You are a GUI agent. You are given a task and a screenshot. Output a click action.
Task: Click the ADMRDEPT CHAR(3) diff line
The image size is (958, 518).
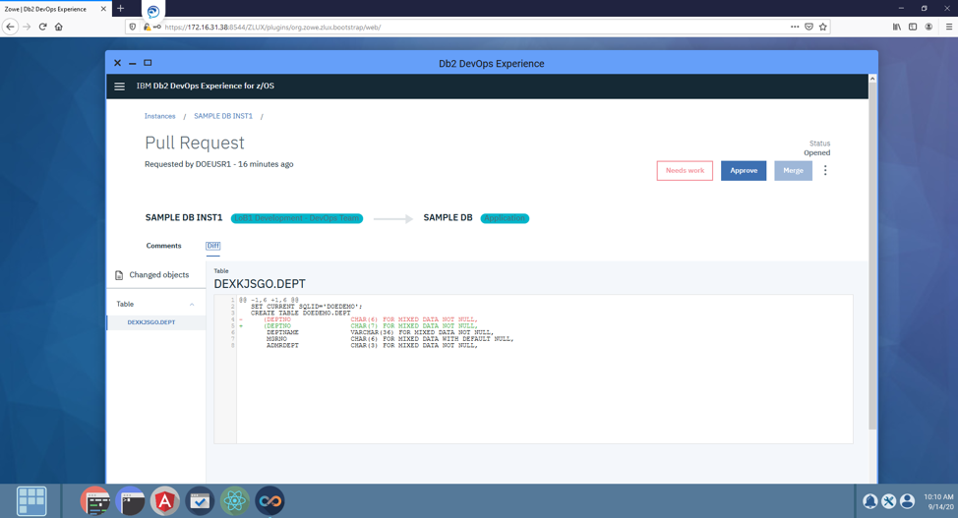click(372, 346)
